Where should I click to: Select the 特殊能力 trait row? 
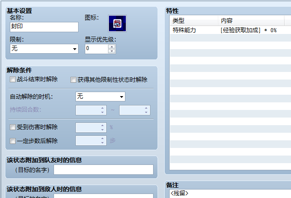tap(230, 30)
